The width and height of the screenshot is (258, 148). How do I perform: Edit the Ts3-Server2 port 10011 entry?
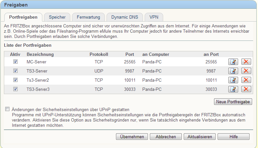(233, 80)
